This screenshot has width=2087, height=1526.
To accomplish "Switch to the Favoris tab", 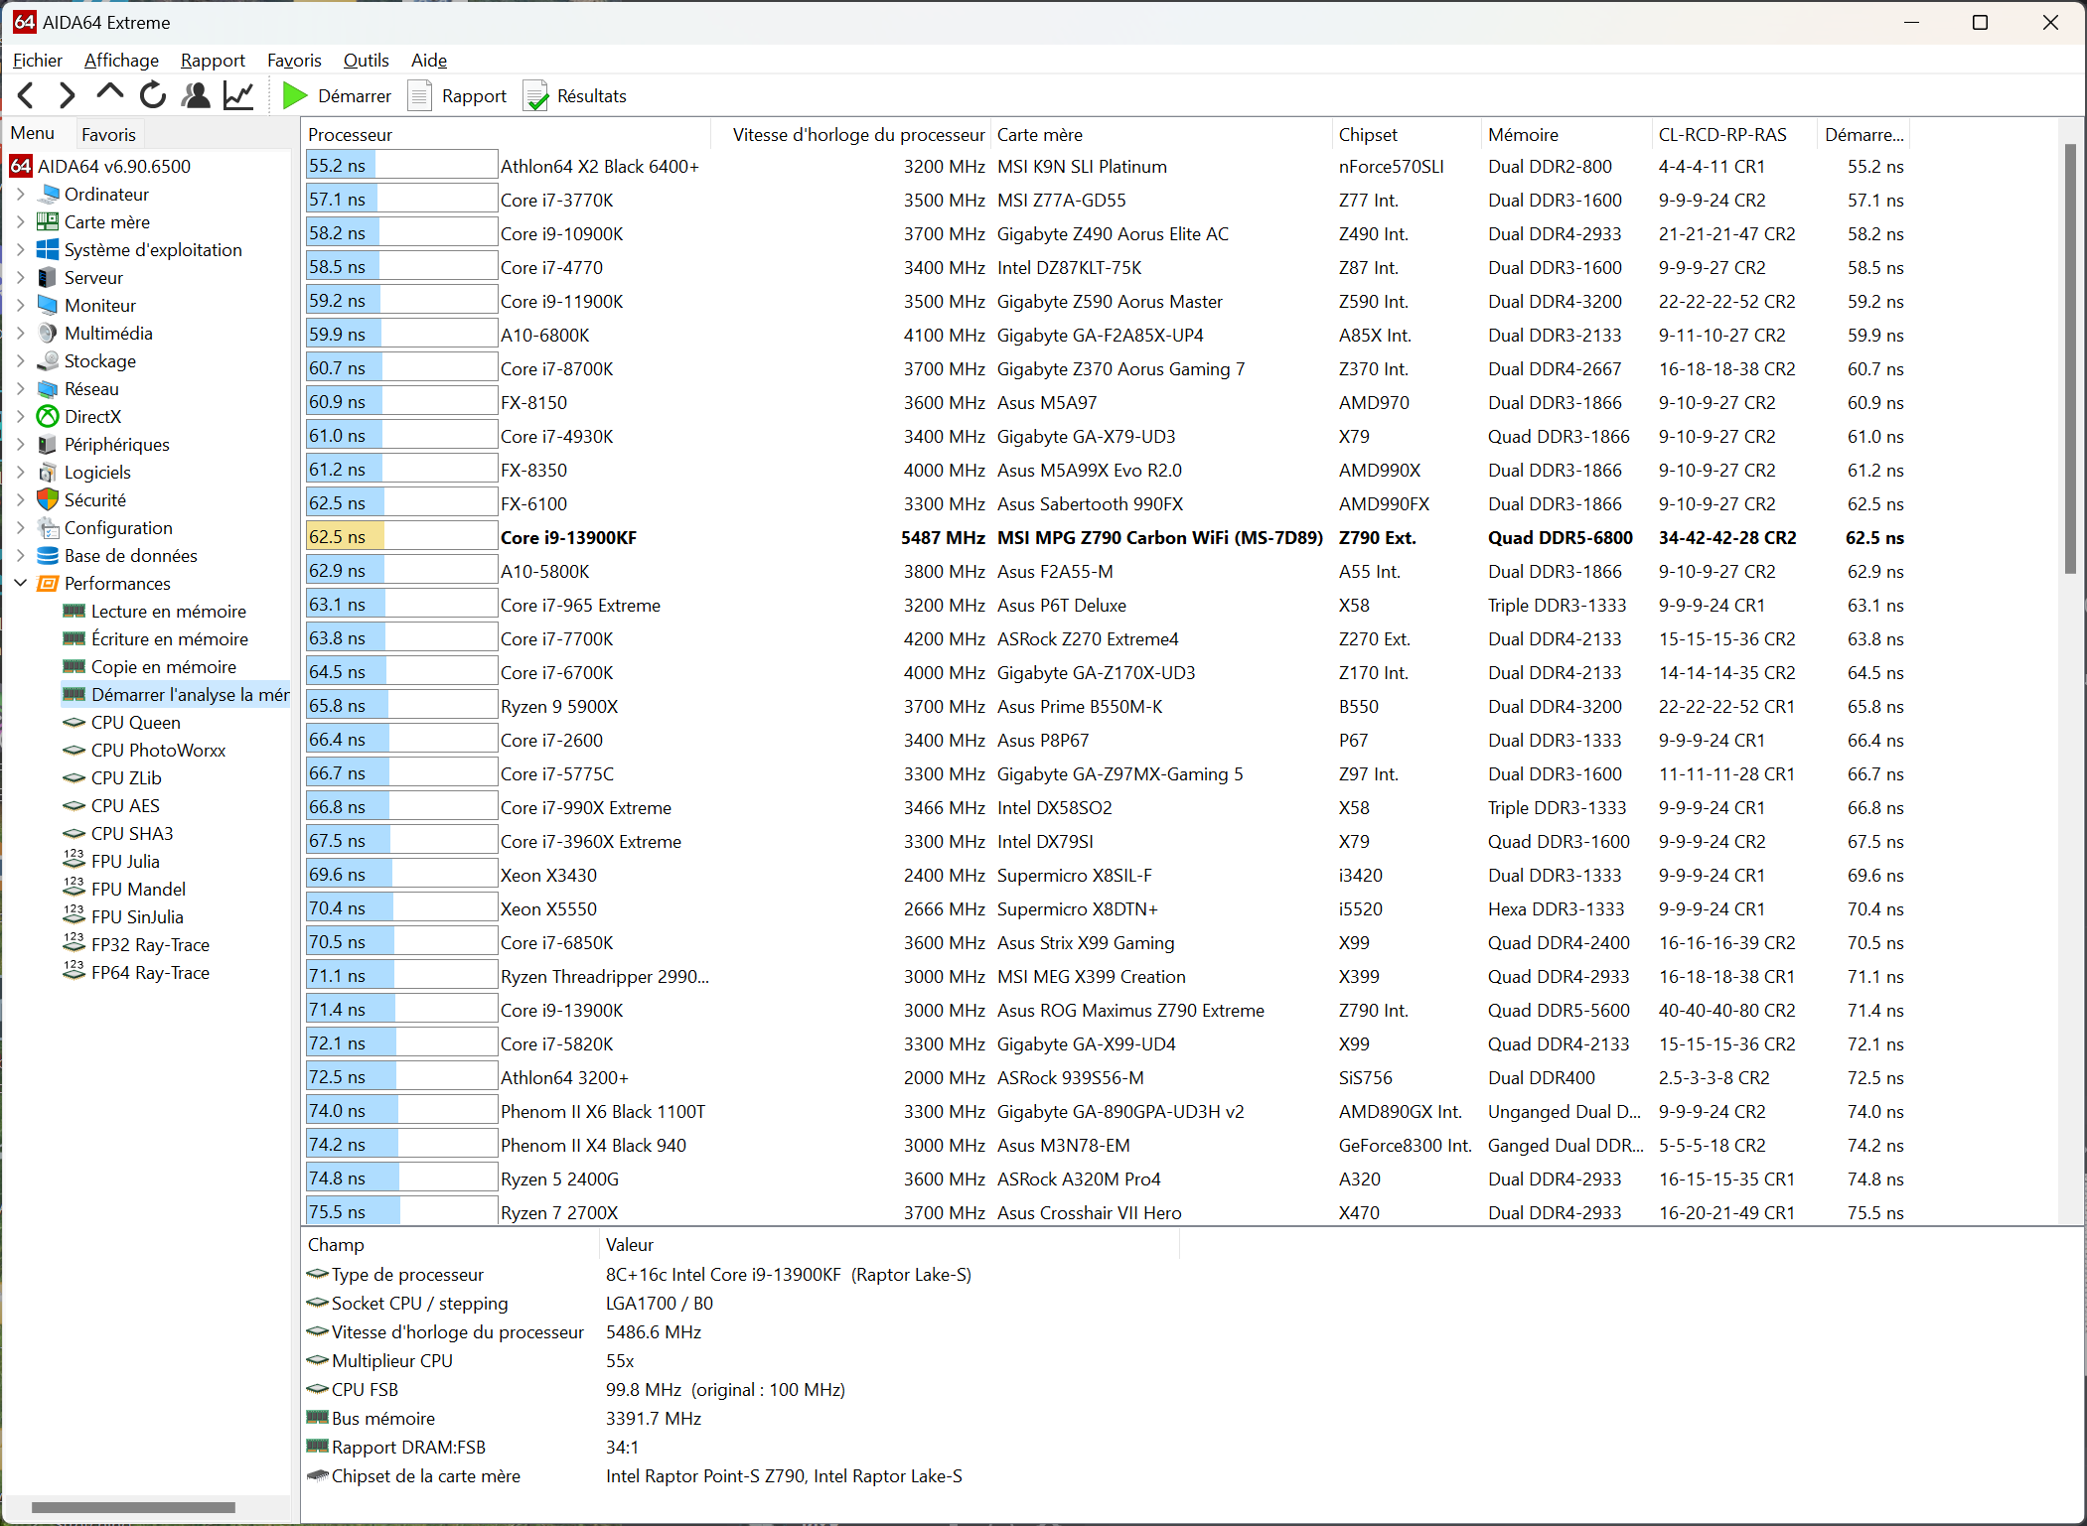I will coord(108,134).
